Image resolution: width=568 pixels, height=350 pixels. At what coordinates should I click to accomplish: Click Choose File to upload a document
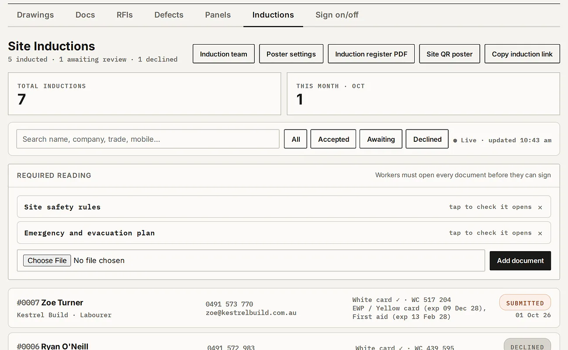point(47,260)
